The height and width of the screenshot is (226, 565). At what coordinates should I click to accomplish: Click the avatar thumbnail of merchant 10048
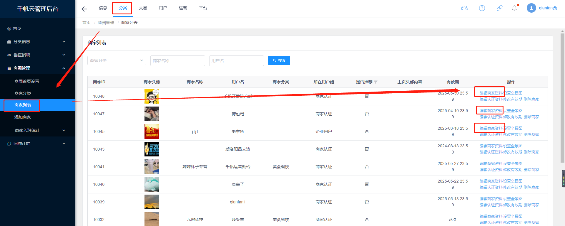[152, 96]
